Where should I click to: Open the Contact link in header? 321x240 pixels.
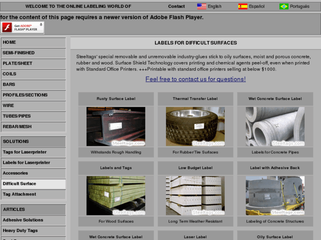tap(177, 6)
